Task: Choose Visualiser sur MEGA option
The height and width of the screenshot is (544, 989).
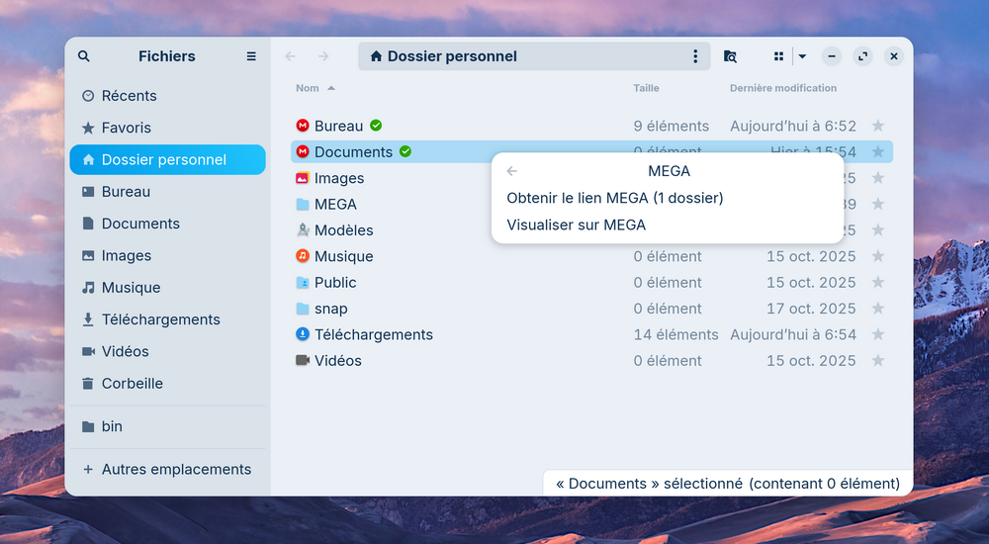Action: pos(576,225)
